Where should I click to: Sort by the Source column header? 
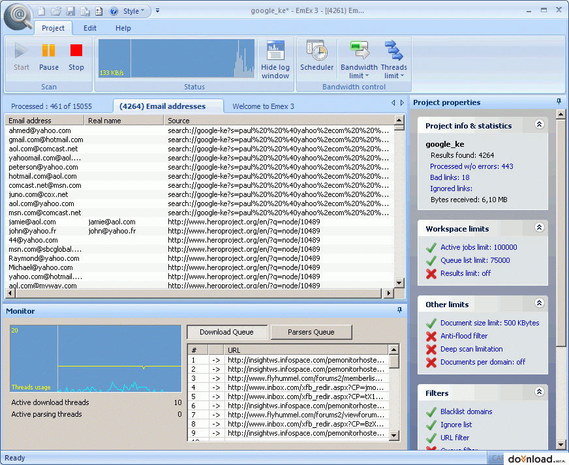coord(279,121)
